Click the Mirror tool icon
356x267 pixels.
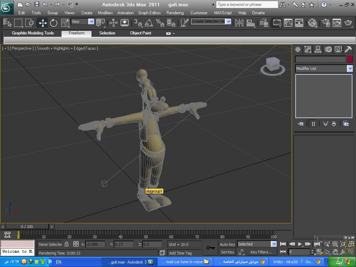(239, 23)
